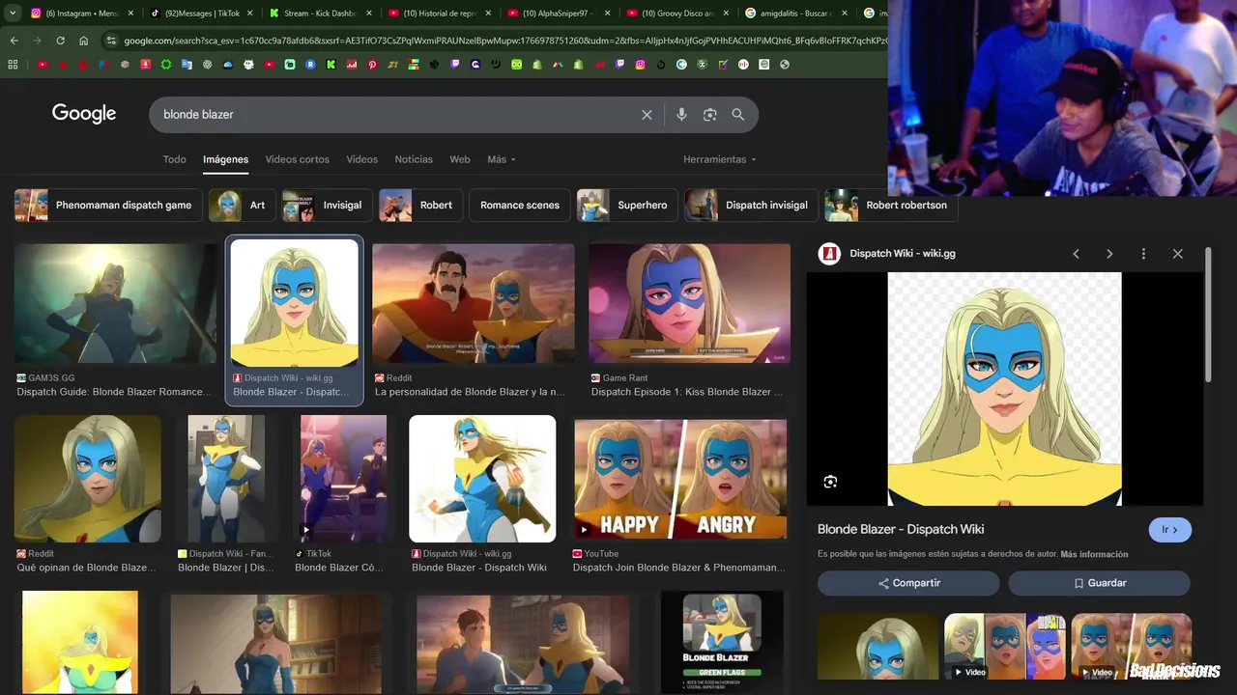Go to the browser home page
This screenshot has height=695, width=1237.
click(83, 41)
